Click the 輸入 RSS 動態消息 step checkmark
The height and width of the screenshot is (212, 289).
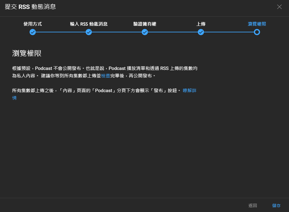point(89,32)
